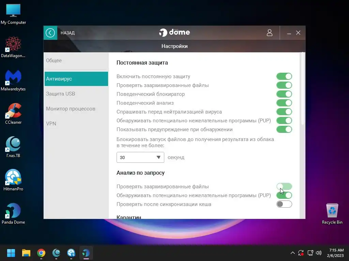Minimize the Panda Dome window
Image resolution: width=349 pixels, height=261 pixels.
pos(289,33)
